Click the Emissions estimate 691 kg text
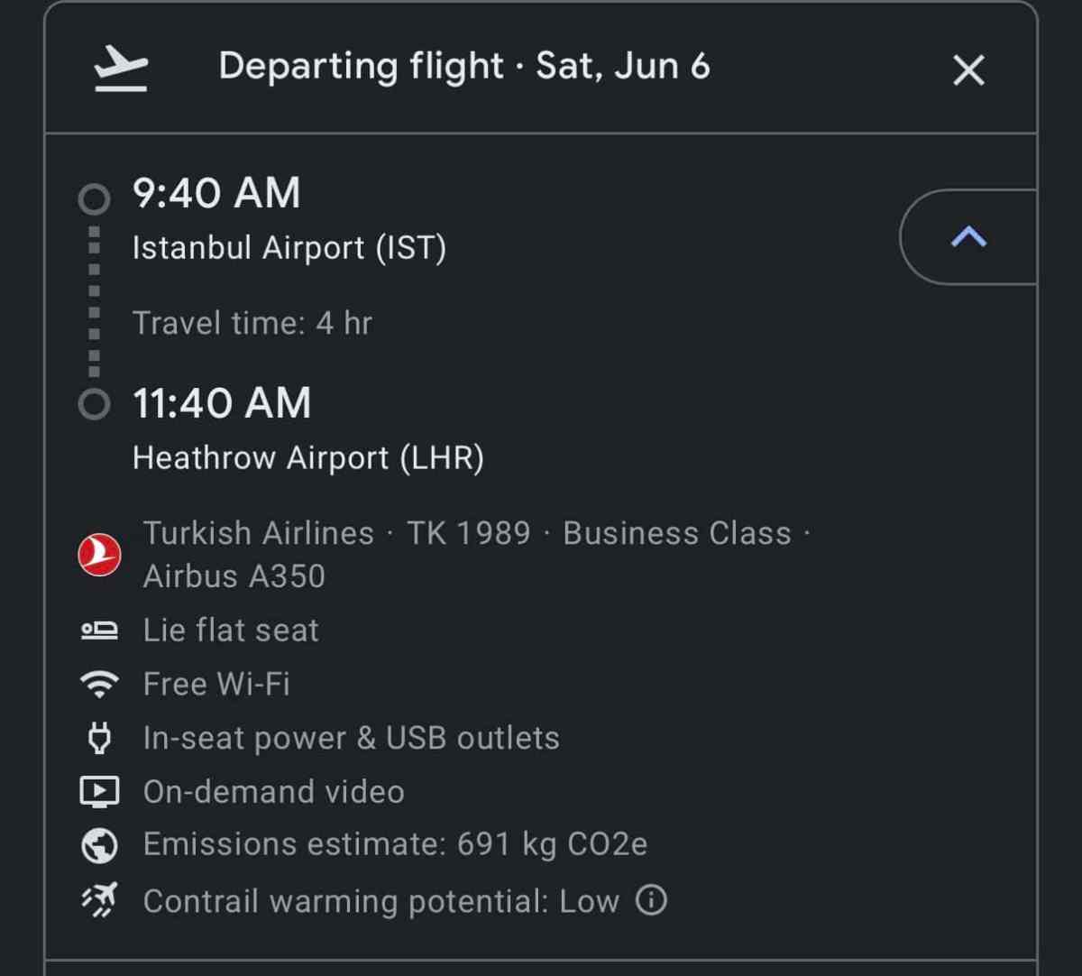 395,844
